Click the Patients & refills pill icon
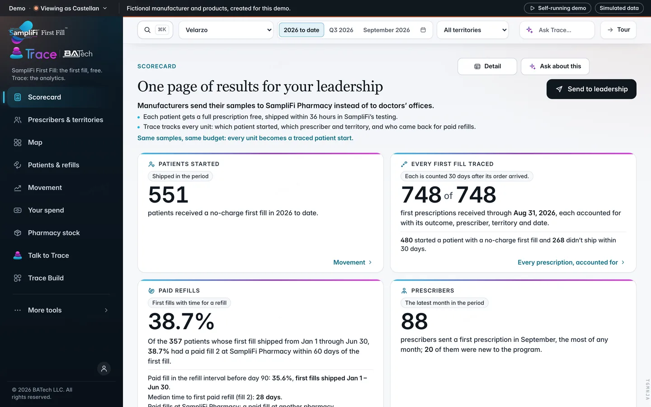 pos(18,165)
